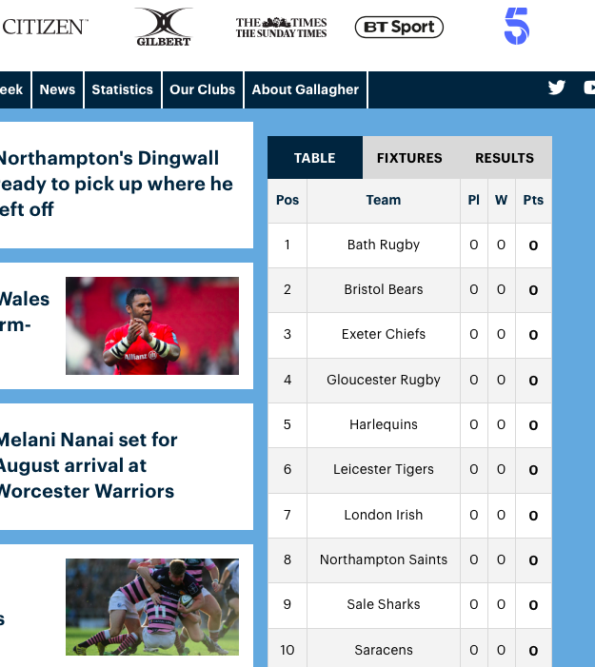Select Leicester Tigers in standings
Image resolution: width=595 pixels, height=667 pixels.
coord(384,470)
